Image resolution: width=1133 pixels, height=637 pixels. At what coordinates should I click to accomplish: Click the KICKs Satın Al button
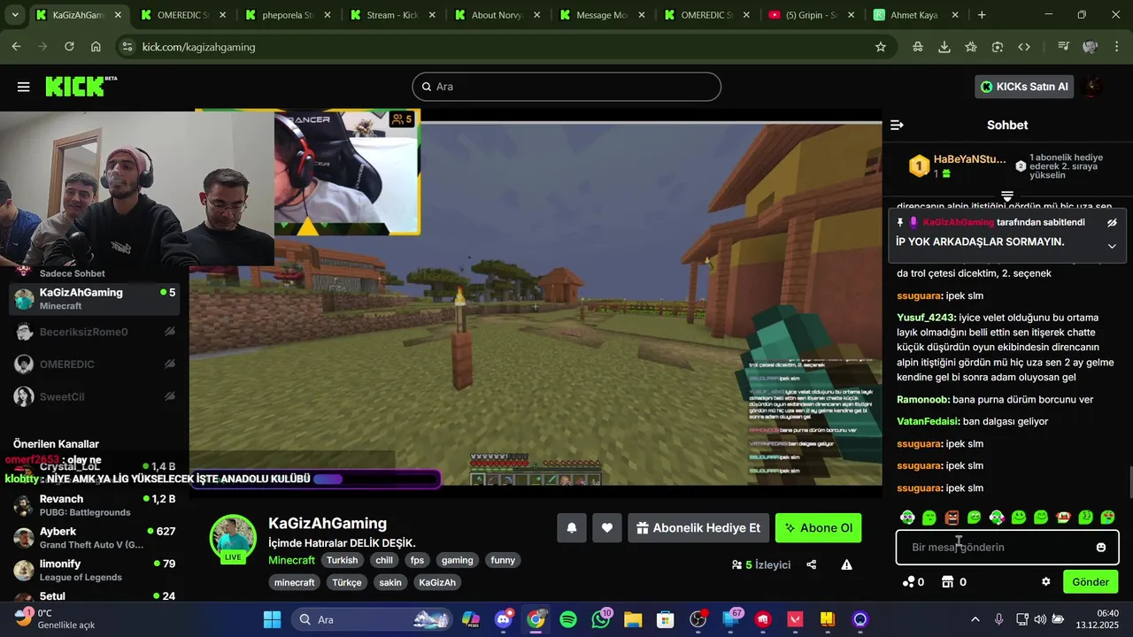[1025, 87]
